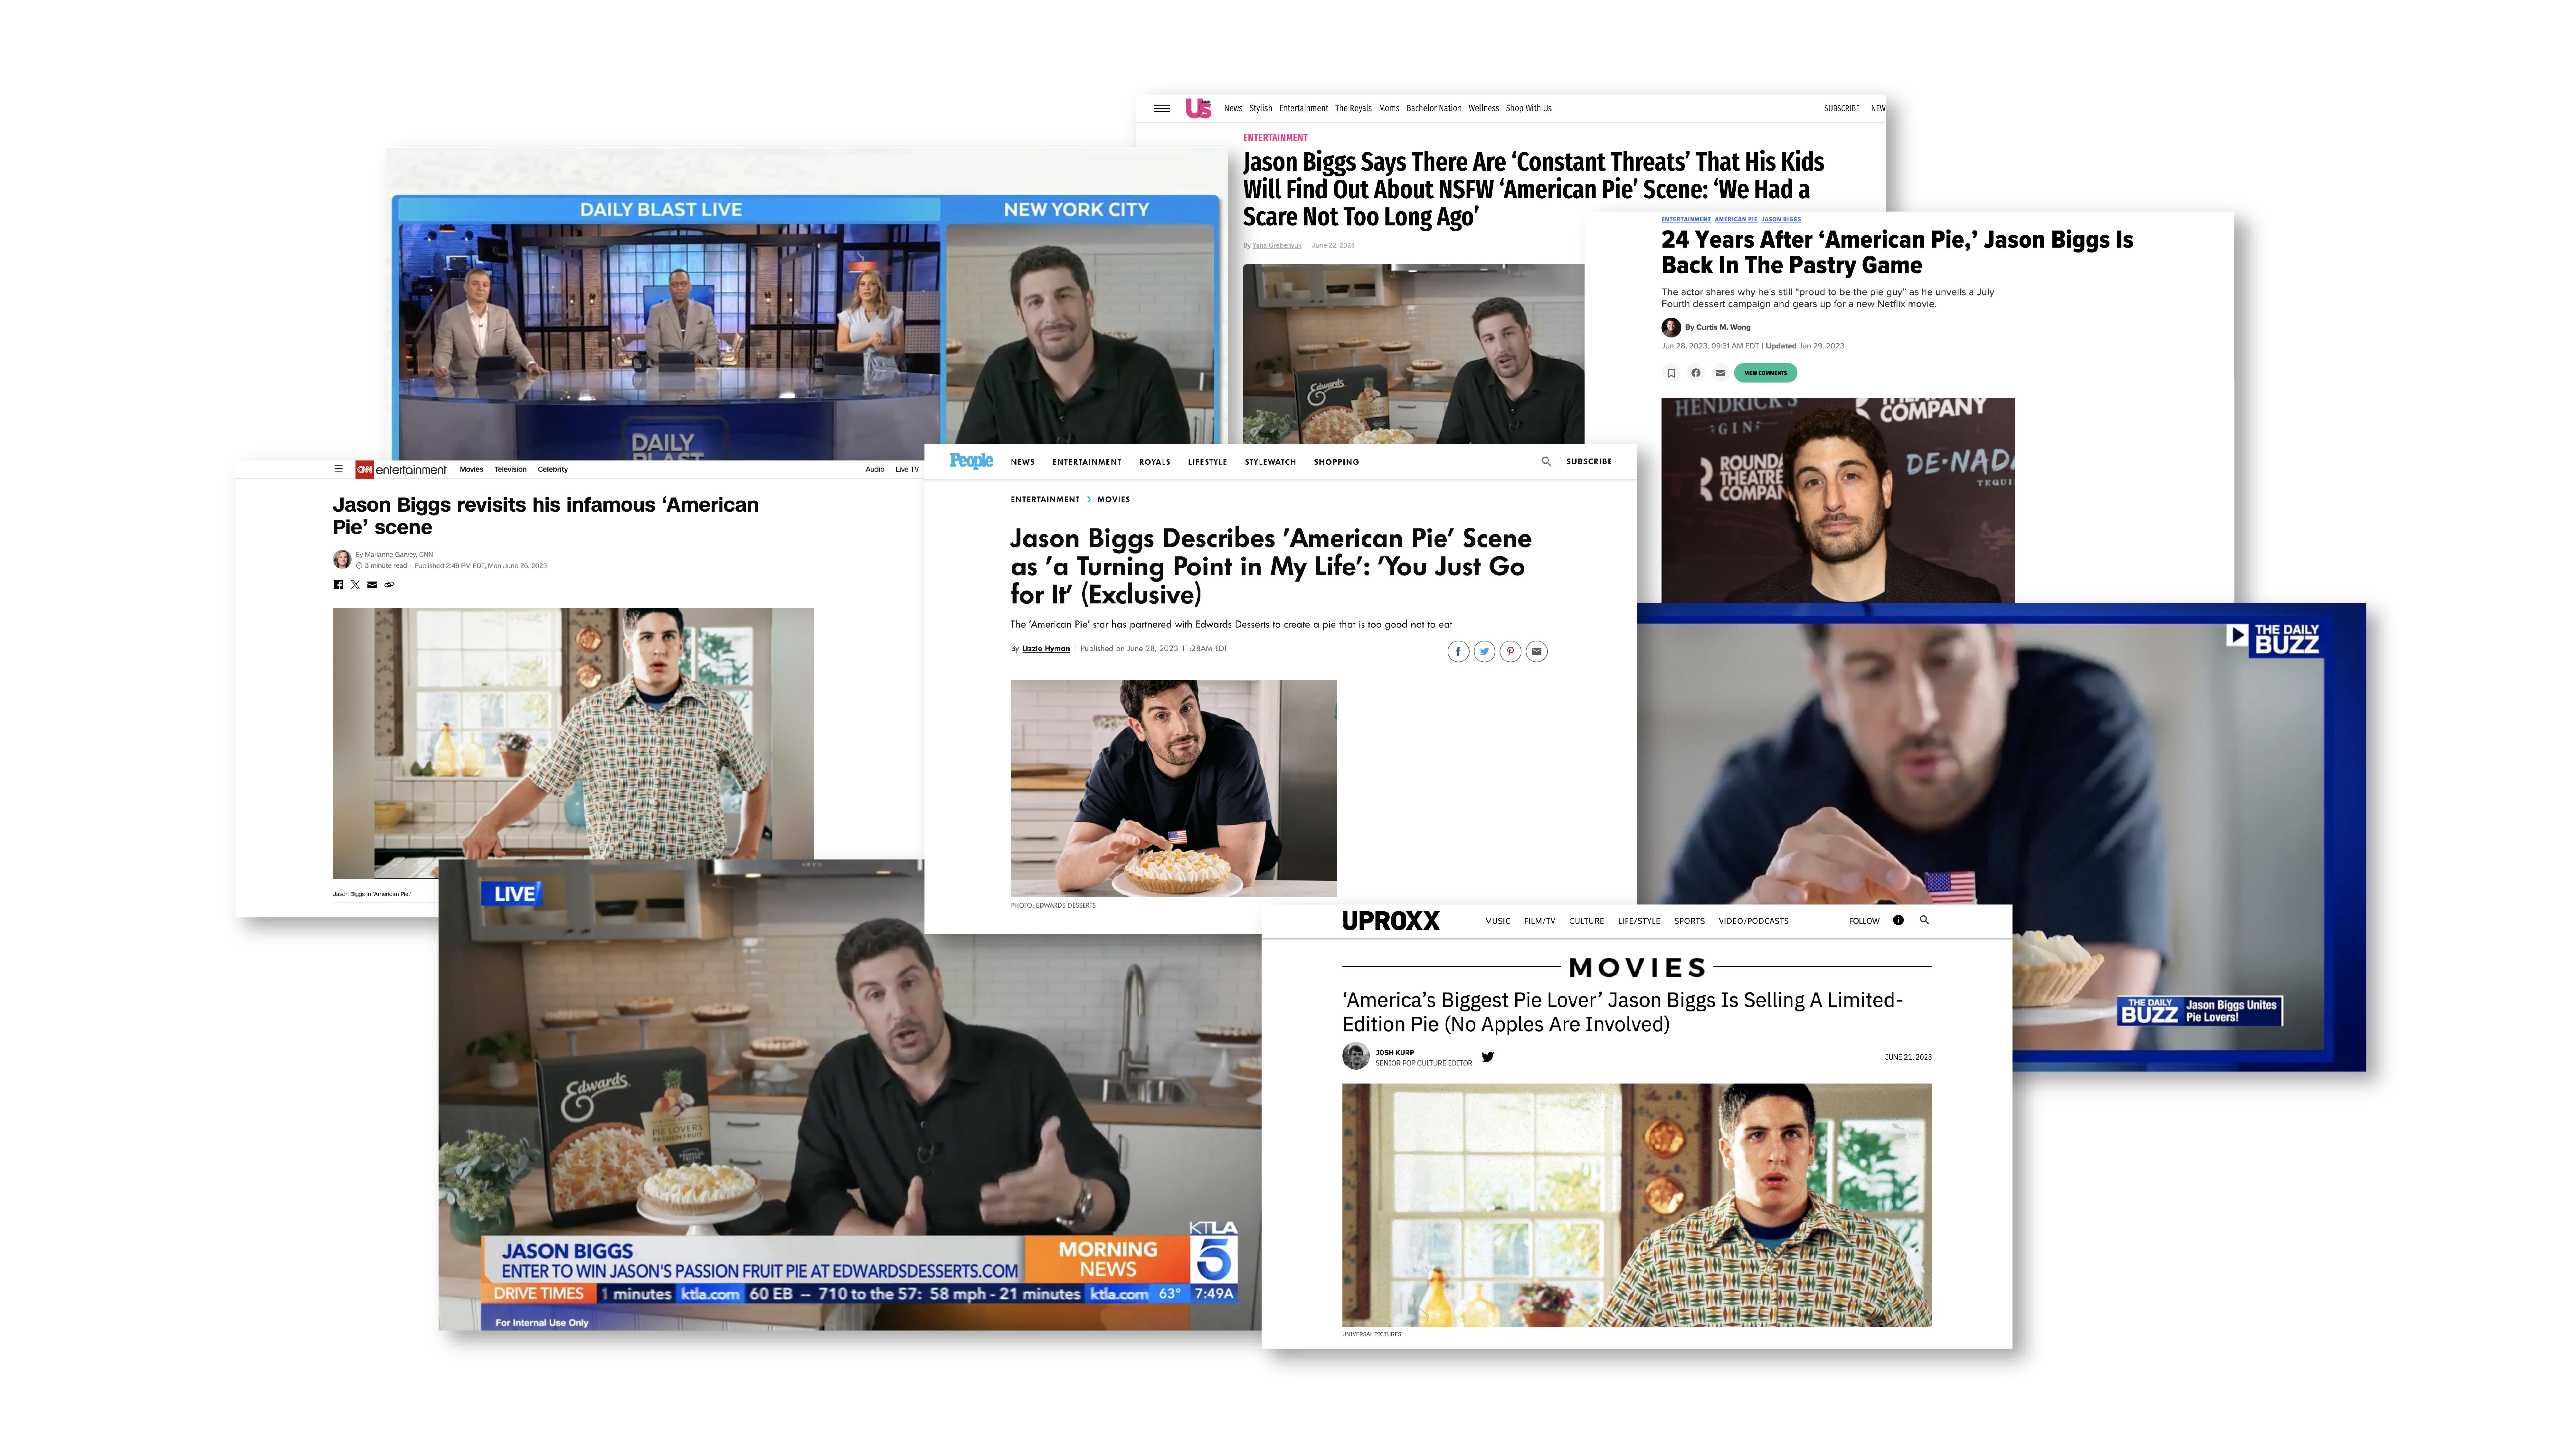Open Bachelor Nation in Us Weekly nav
Screen dimensions: 2576x1449
pos(1434,108)
